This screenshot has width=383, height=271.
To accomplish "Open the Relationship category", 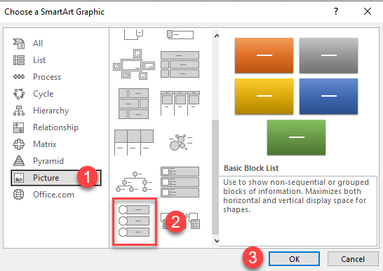I will tap(46, 127).
